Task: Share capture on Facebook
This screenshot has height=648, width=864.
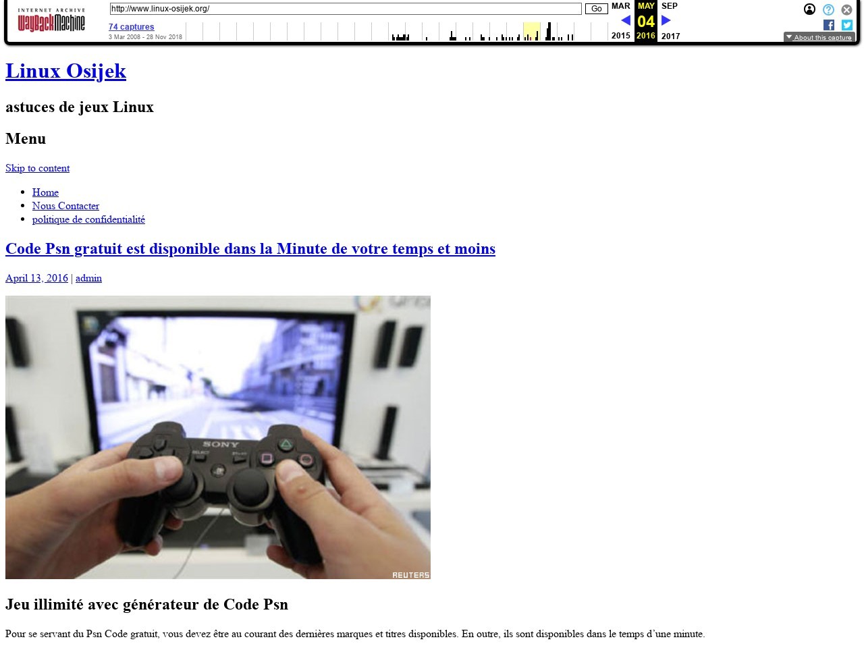Action: pos(829,25)
